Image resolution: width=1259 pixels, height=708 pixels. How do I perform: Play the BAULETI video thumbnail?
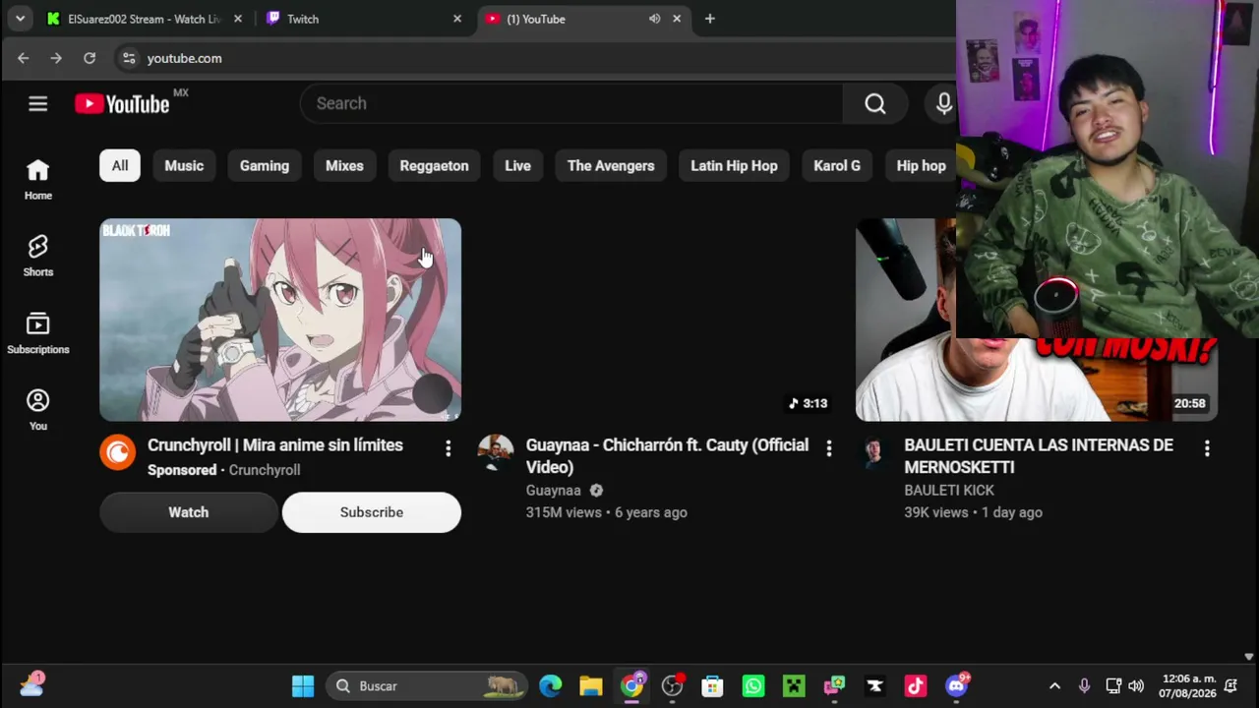click(x=1037, y=320)
